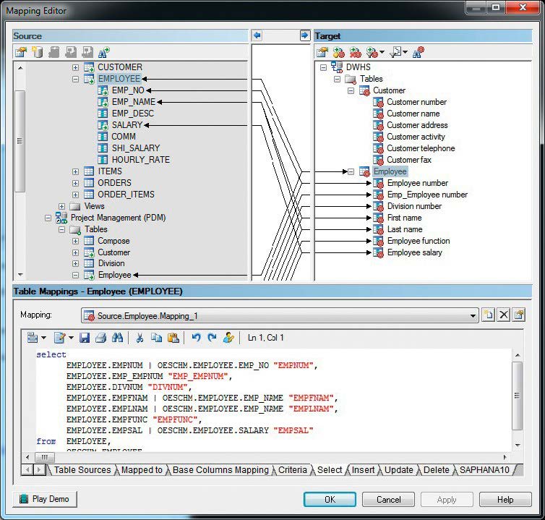Click the Paste clipboard icon
The height and width of the screenshot is (520, 545).
[x=173, y=338]
